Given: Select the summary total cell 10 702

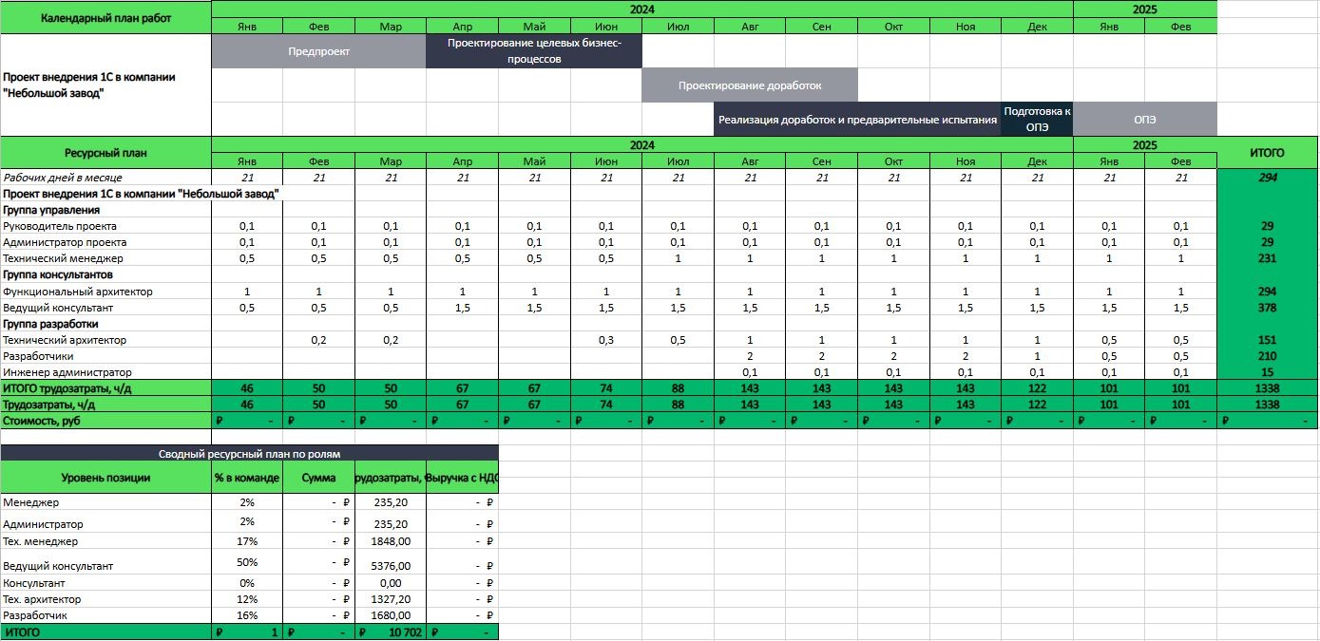Looking at the screenshot, I should pos(391,632).
